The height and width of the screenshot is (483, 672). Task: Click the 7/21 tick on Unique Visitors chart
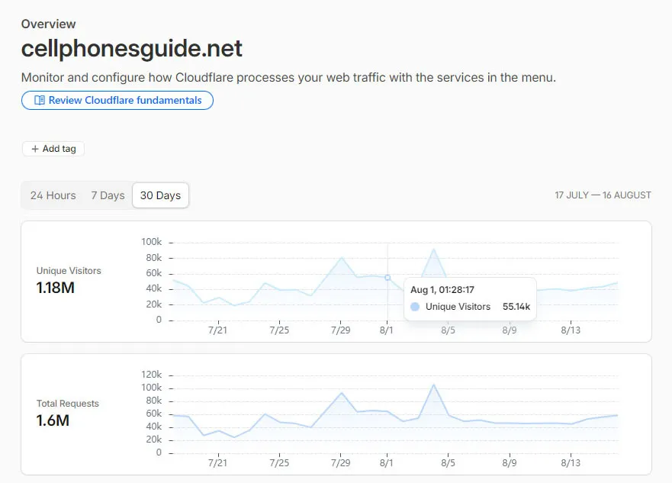coord(217,330)
